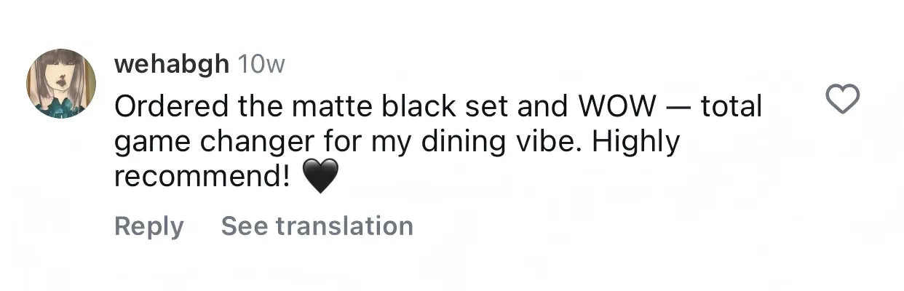904x291 pixels.
Task: Click the em dash after WOW
Action: coord(678,108)
